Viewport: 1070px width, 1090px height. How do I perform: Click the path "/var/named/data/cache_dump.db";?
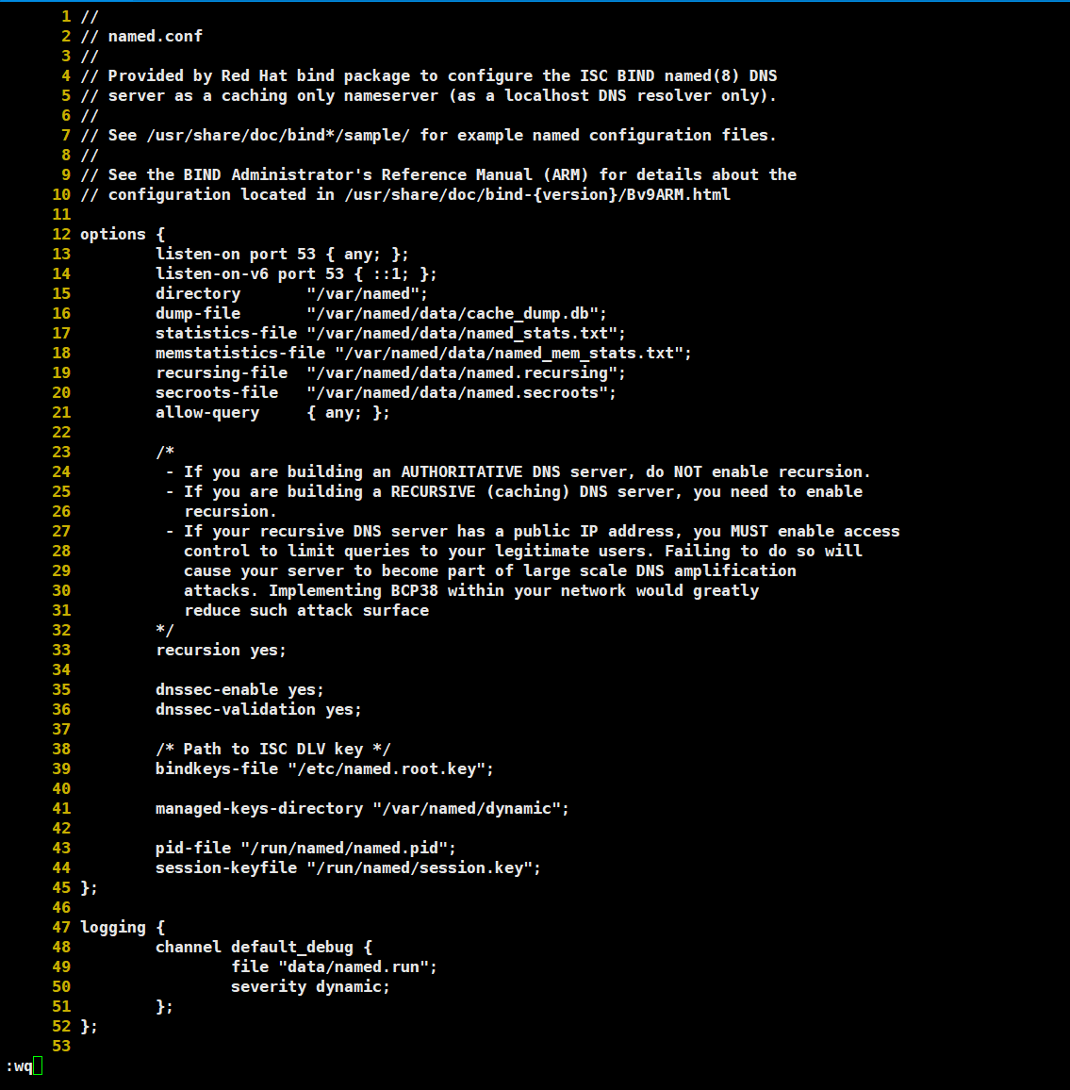click(457, 313)
